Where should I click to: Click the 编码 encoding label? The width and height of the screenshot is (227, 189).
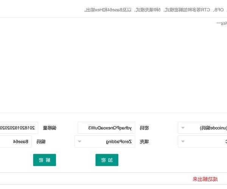(41, 142)
